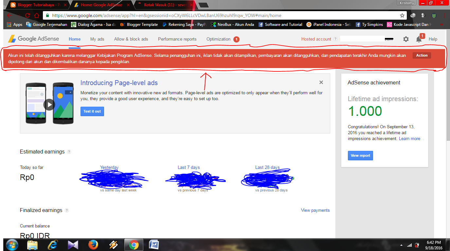450x251 pixels.
Task: Open the Yesterday earnings link
Action: 109,168
